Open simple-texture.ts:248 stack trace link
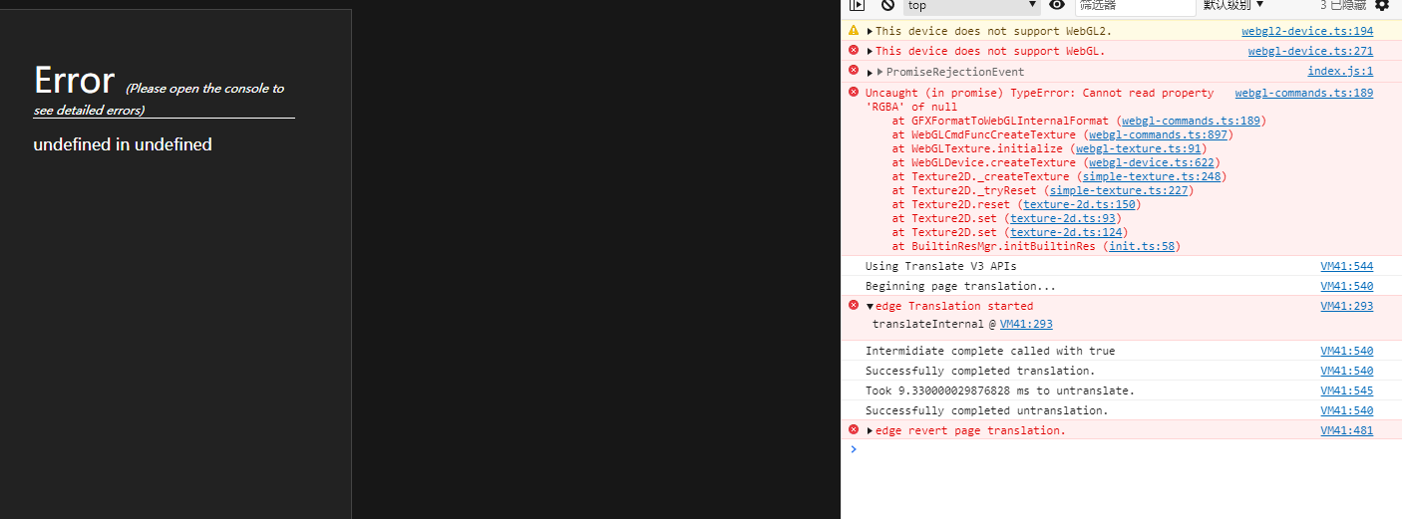 pyautogui.click(x=1153, y=177)
